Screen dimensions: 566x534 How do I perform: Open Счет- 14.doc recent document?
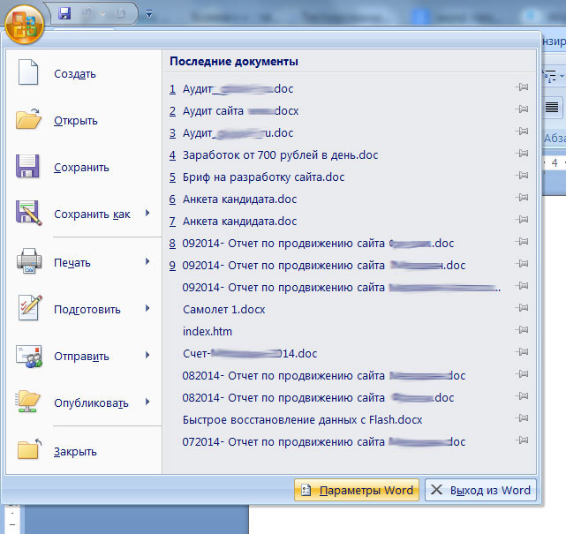point(250,353)
